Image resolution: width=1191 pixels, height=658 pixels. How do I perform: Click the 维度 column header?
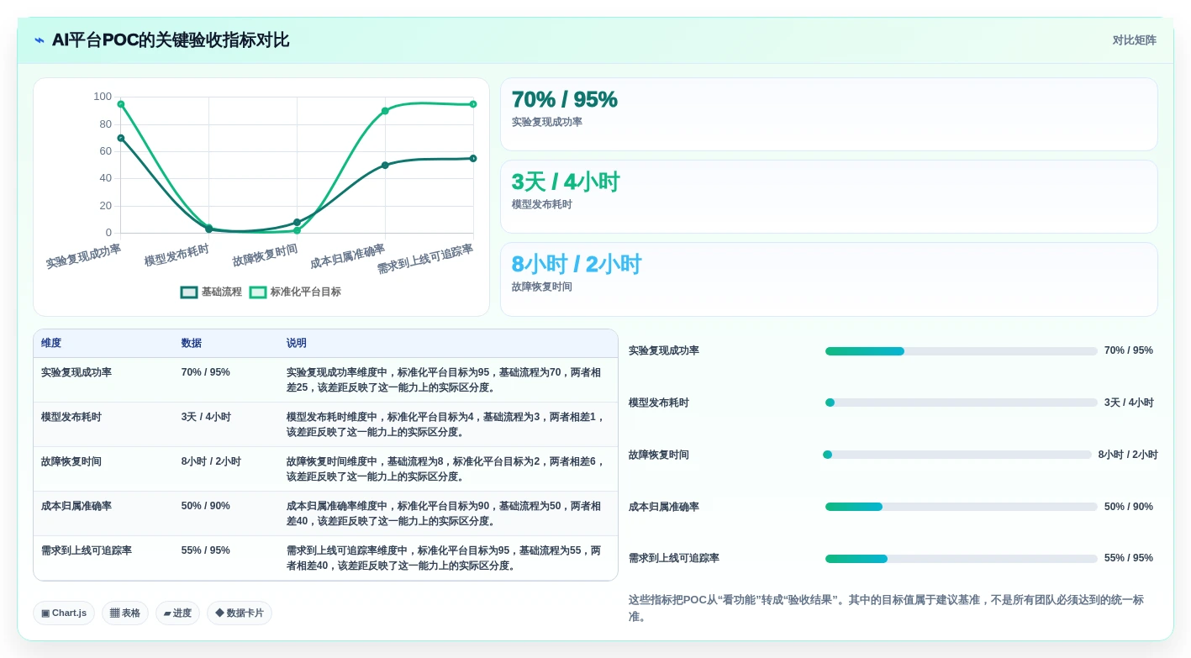[x=51, y=343]
